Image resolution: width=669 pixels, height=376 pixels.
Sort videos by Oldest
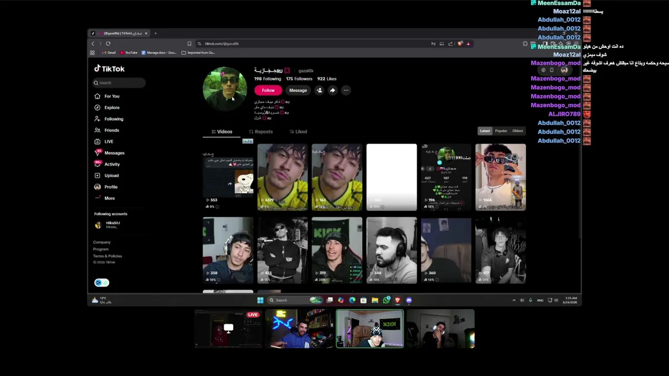coord(517,131)
